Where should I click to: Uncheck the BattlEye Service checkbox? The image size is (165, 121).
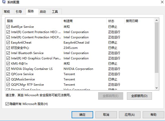coord(8,27)
